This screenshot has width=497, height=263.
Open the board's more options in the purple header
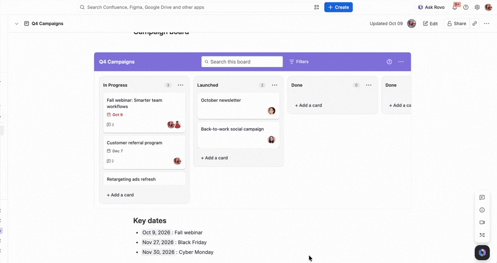point(401,62)
